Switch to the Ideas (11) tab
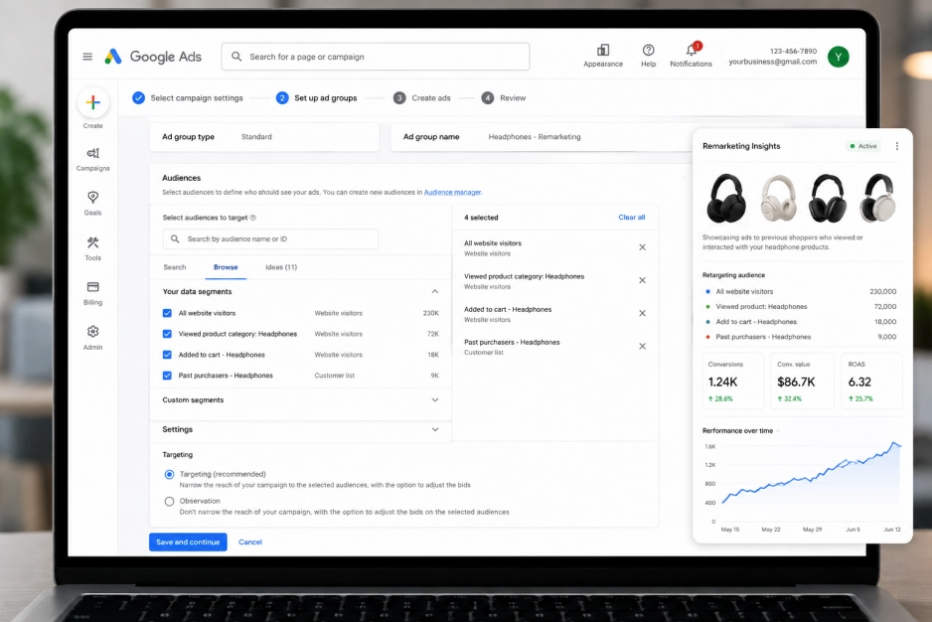This screenshot has height=622, width=932. click(x=281, y=267)
